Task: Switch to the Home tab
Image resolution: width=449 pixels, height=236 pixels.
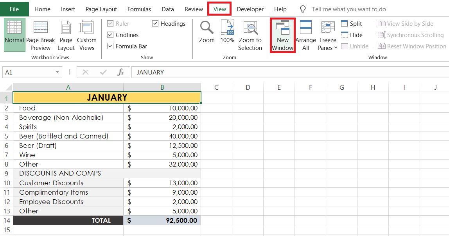Action: click(42, 9)
